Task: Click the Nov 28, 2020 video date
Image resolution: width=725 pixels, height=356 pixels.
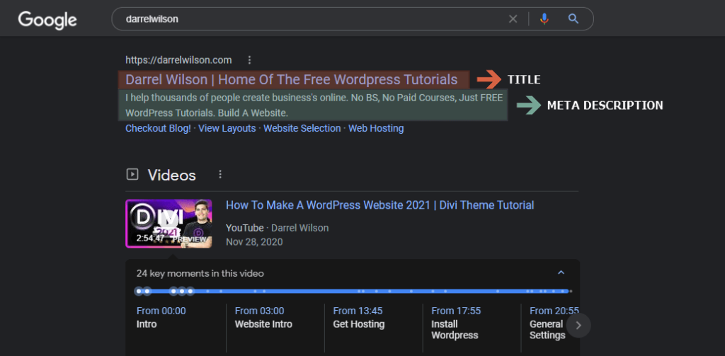Action: (x=254, y=242)
